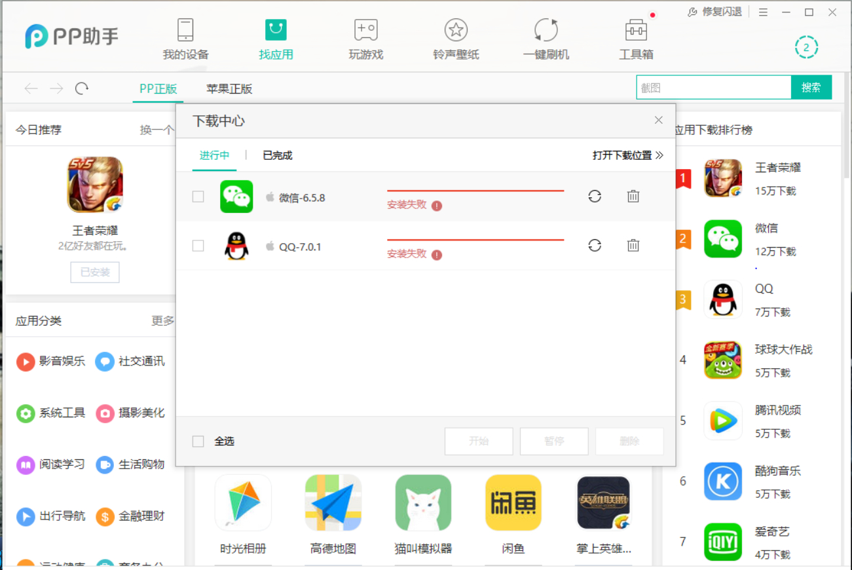Open 我的设备 in the top navigation

pyautogui.click(x=185, y=39)
